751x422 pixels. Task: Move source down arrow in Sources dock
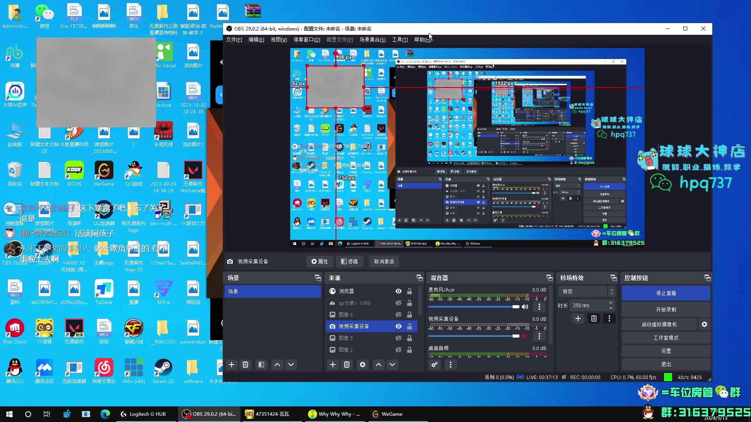click(392, 365)
